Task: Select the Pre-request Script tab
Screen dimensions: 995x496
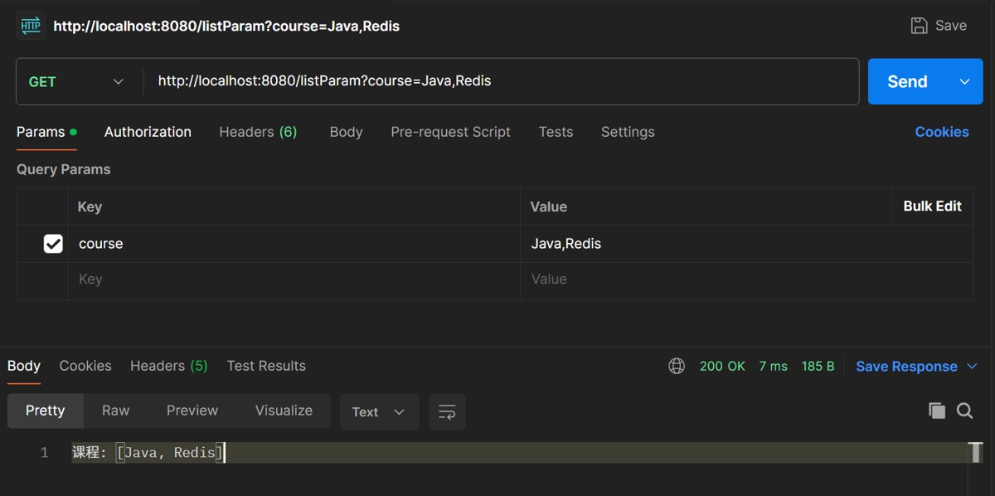Action: [450, 132]
